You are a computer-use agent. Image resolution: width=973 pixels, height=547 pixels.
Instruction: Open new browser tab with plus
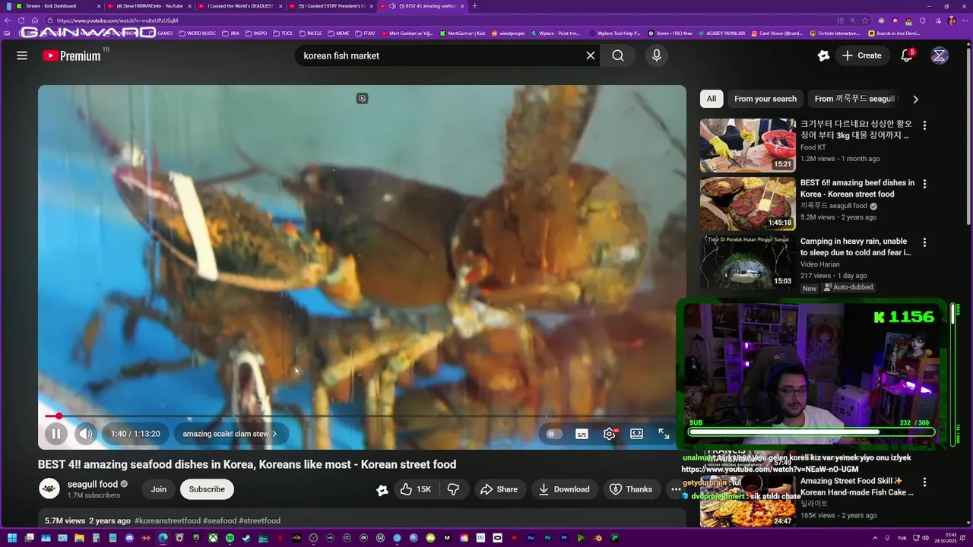click(475, 6)
